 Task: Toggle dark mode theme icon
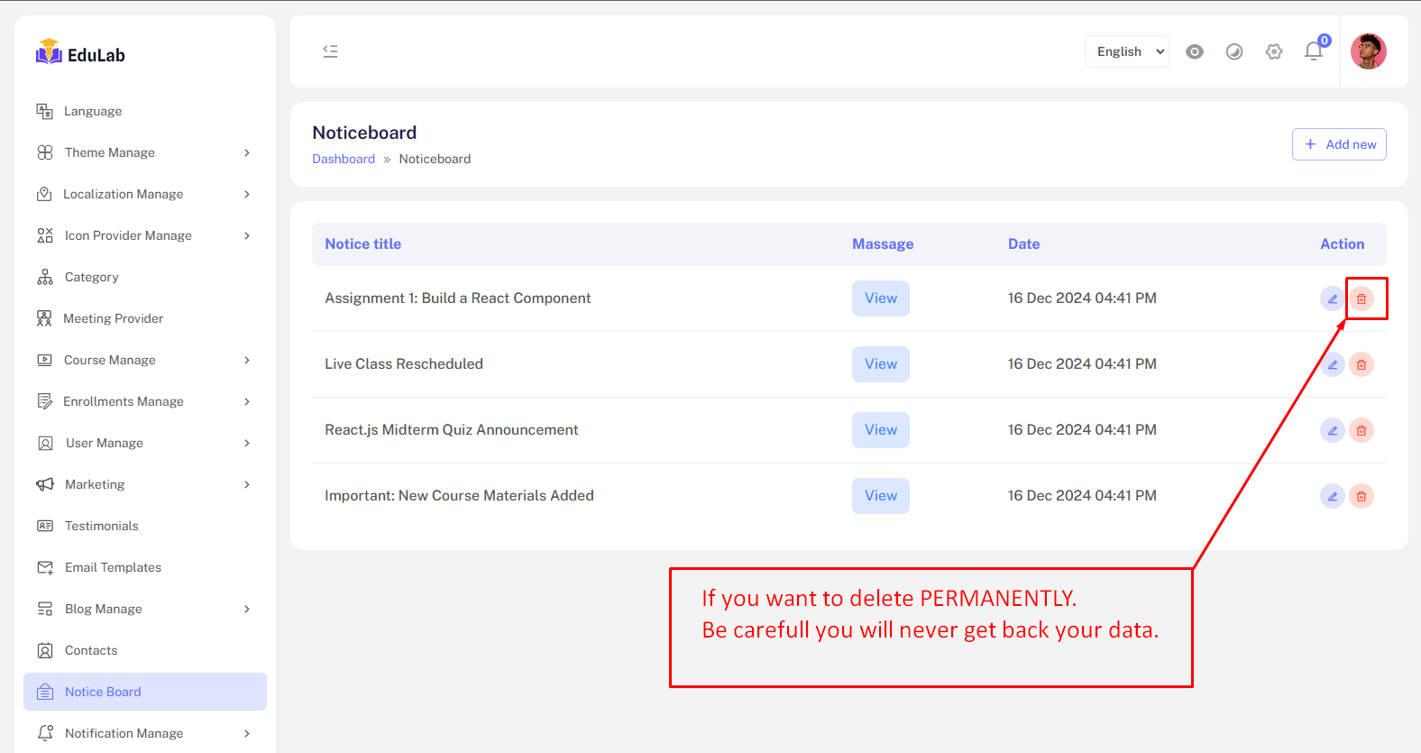click(1234, 51)
